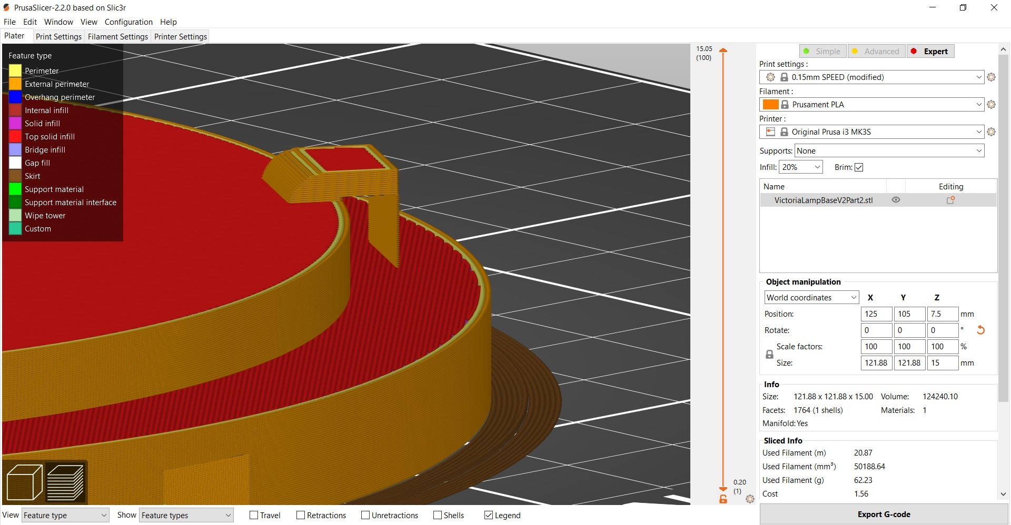
Task: Enable the Shells checkbox
Action: [x=438, y=516]
